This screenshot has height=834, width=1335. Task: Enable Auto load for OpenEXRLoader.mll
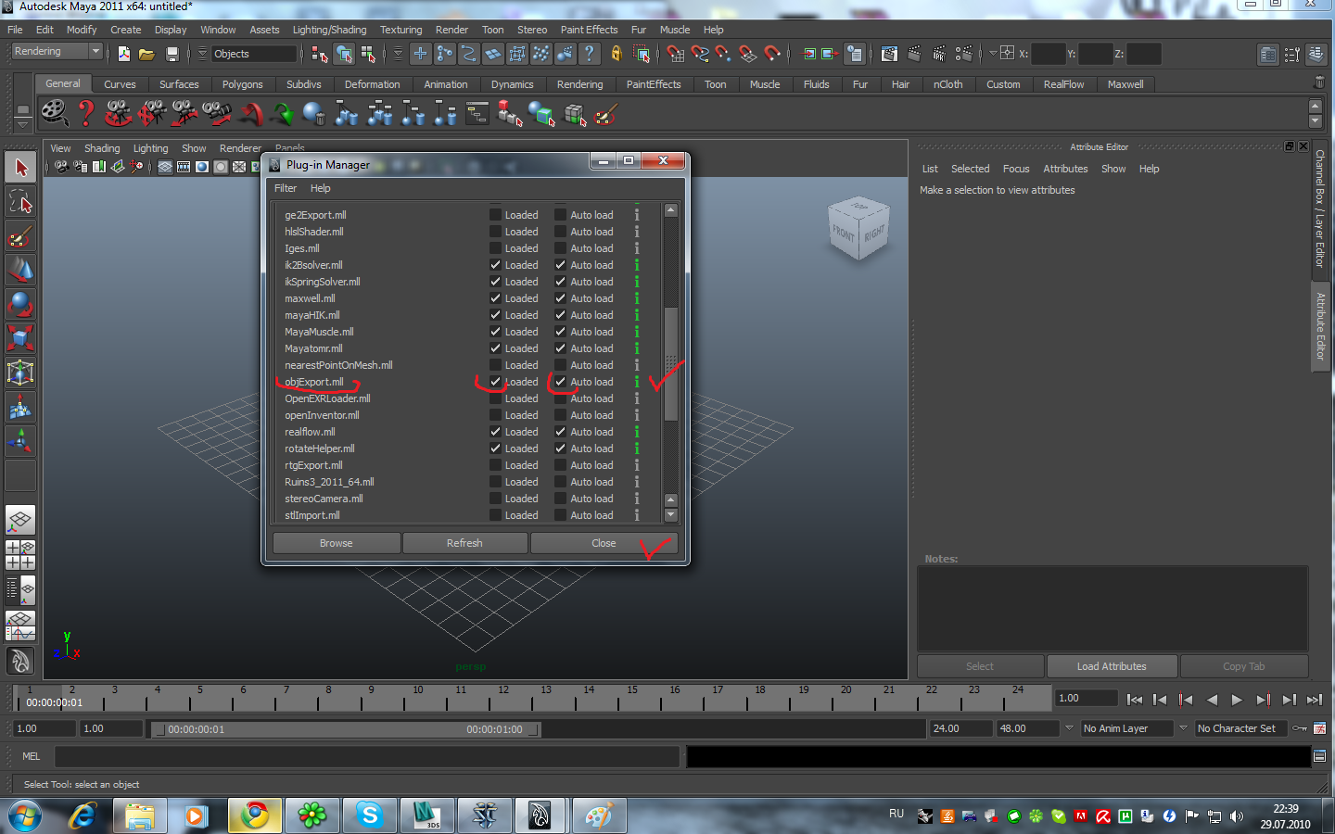point(561,398)
